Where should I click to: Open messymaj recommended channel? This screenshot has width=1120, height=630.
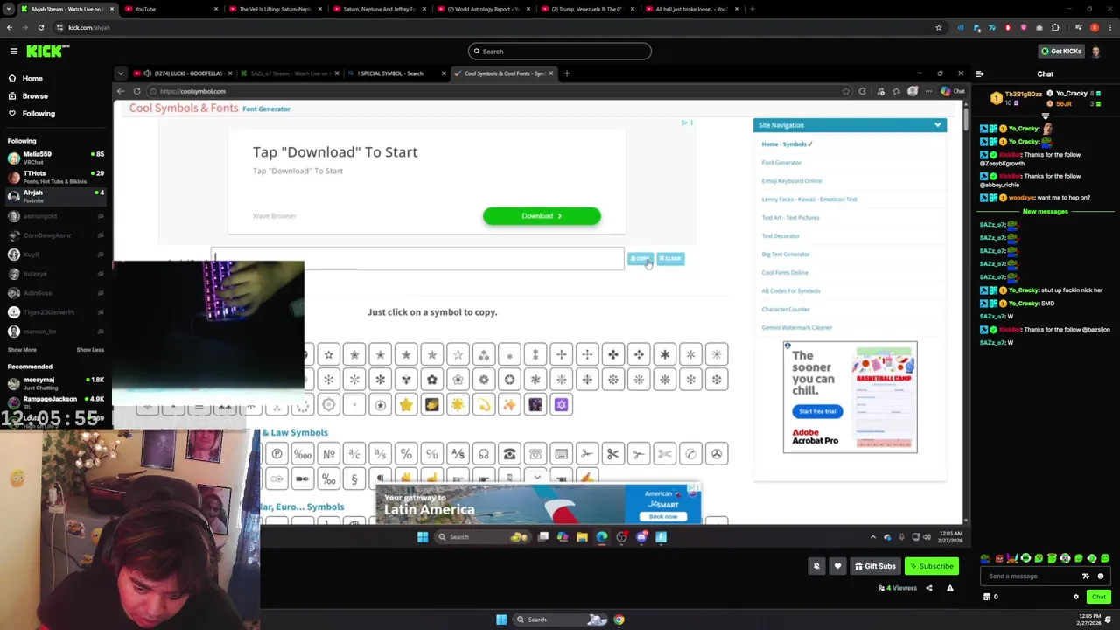point(54,383)
